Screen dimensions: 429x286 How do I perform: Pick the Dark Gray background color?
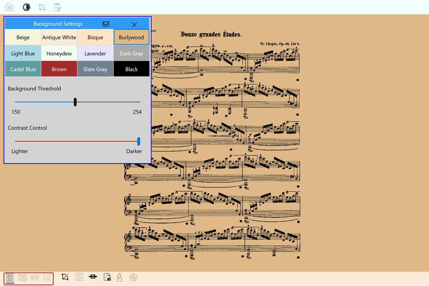pos(131,54)
